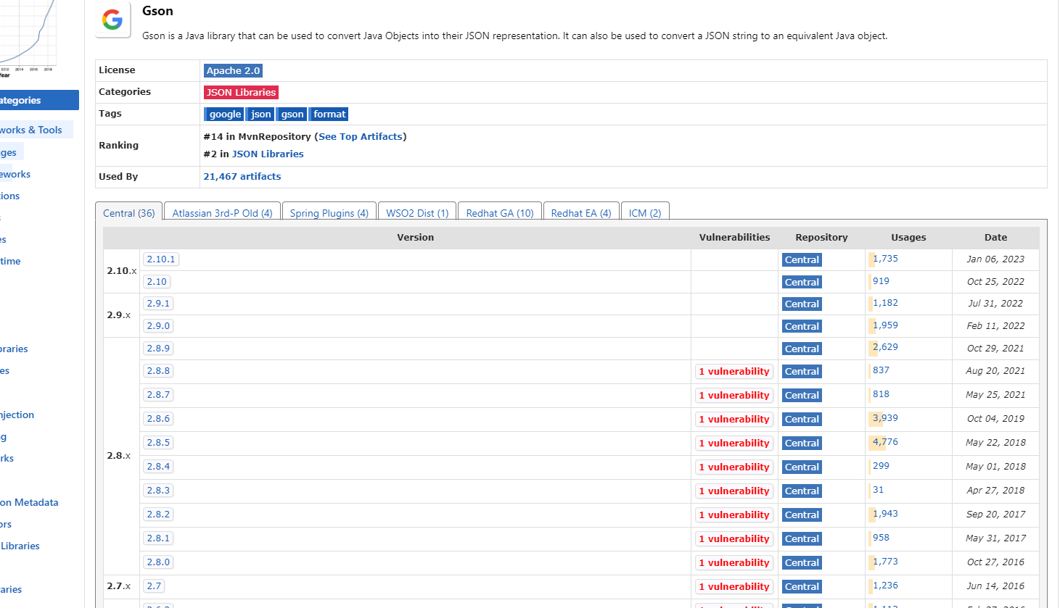Open the 299 usages link
The width and height of the screenshot is (1060, 608).
(881, 466)
